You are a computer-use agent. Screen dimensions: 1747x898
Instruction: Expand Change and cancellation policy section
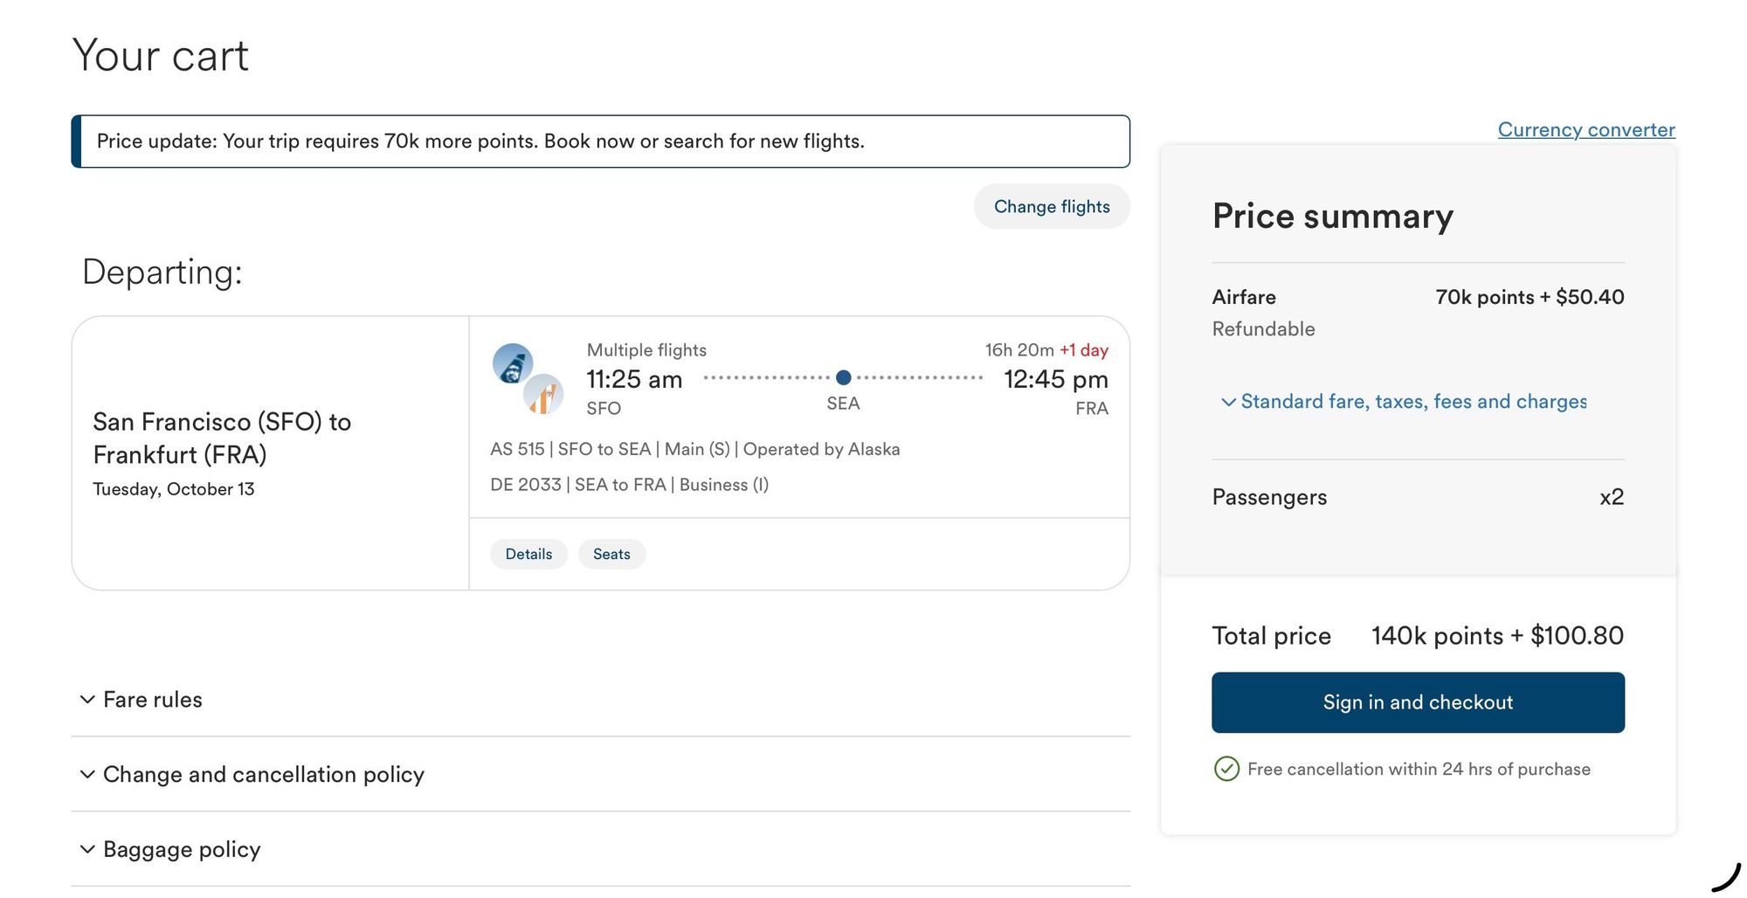(x=600, y=775)
